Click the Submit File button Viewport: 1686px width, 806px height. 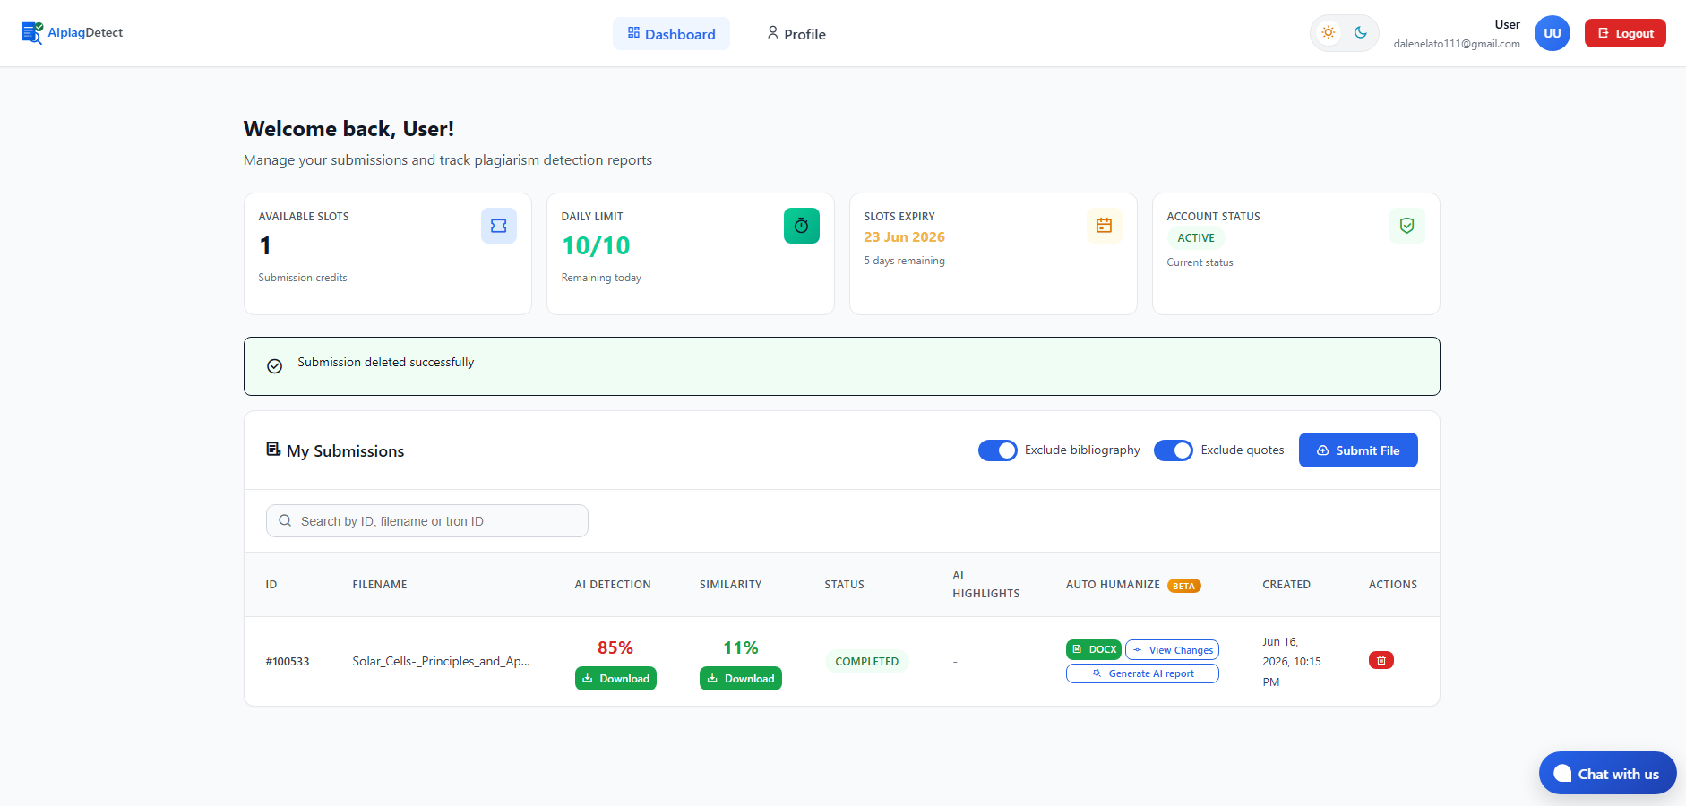coord(1358,450)
